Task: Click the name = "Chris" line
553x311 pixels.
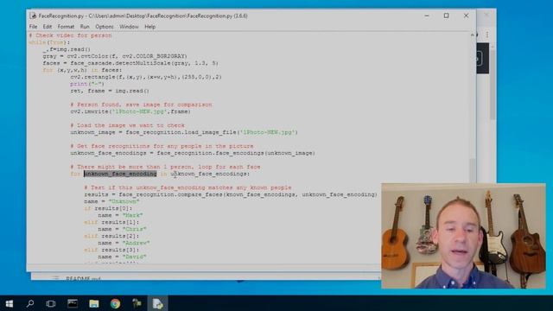Action: [x=122, y=229]
